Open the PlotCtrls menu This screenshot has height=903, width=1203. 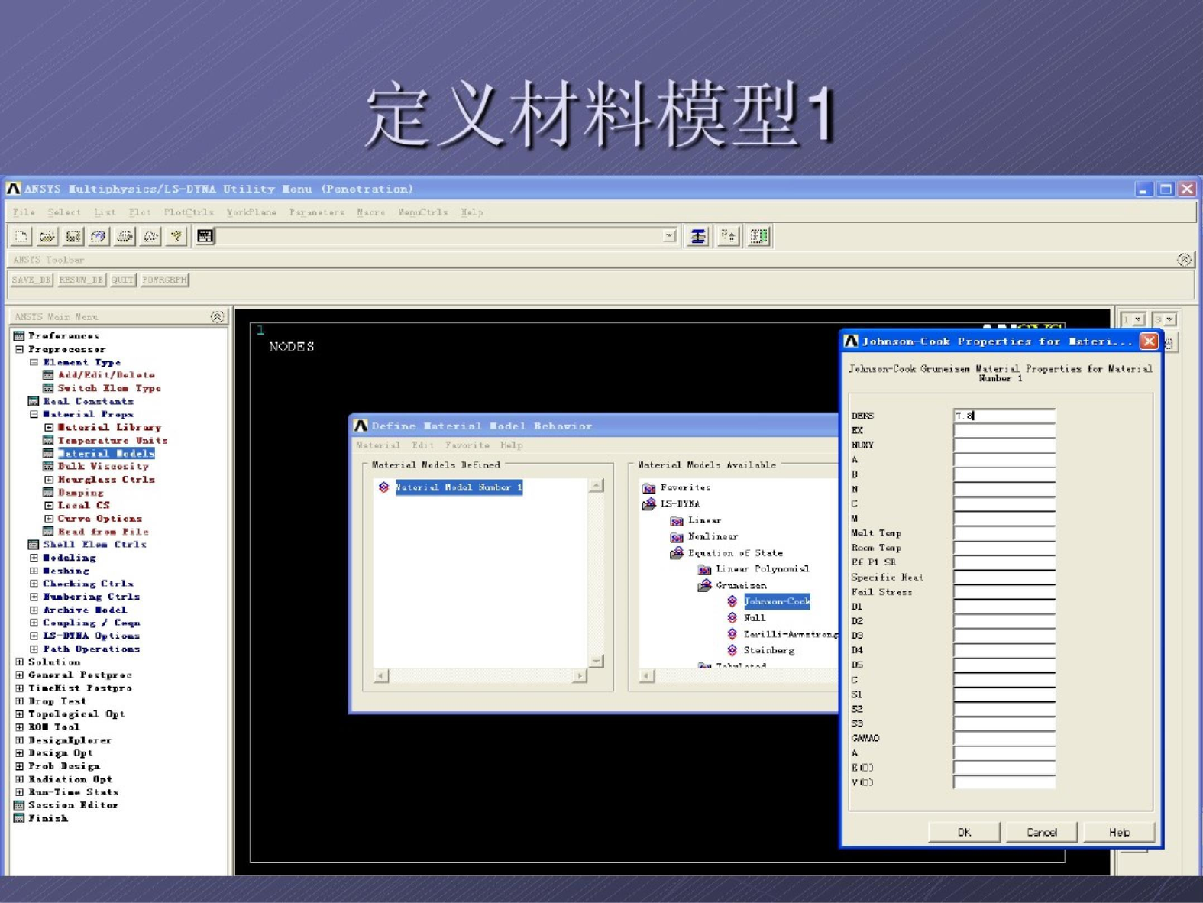[x=189, y=212]
